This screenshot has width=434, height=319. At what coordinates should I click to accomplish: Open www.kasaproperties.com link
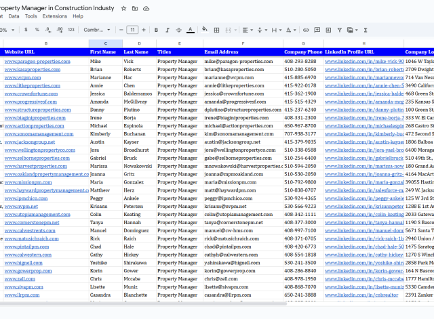pos(33,69)
